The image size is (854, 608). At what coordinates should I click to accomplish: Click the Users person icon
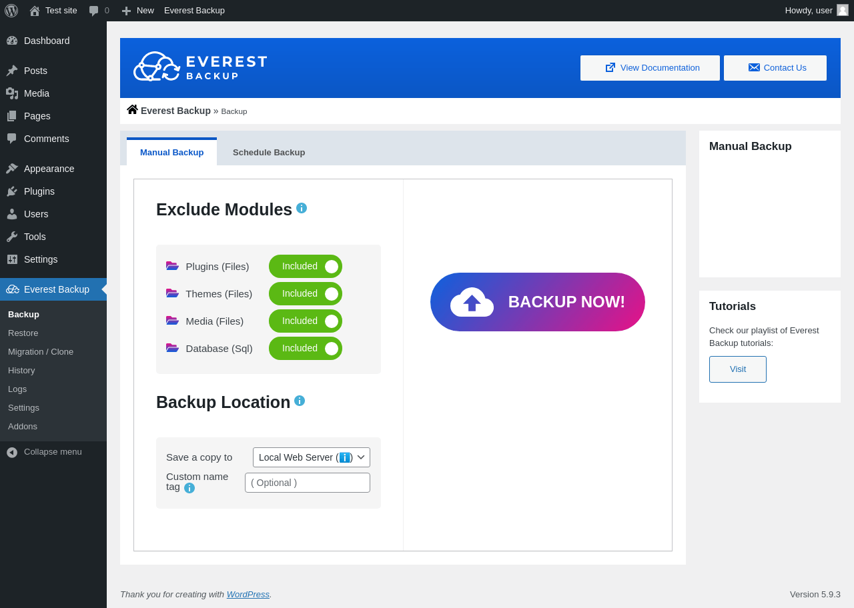click(12, 214)
